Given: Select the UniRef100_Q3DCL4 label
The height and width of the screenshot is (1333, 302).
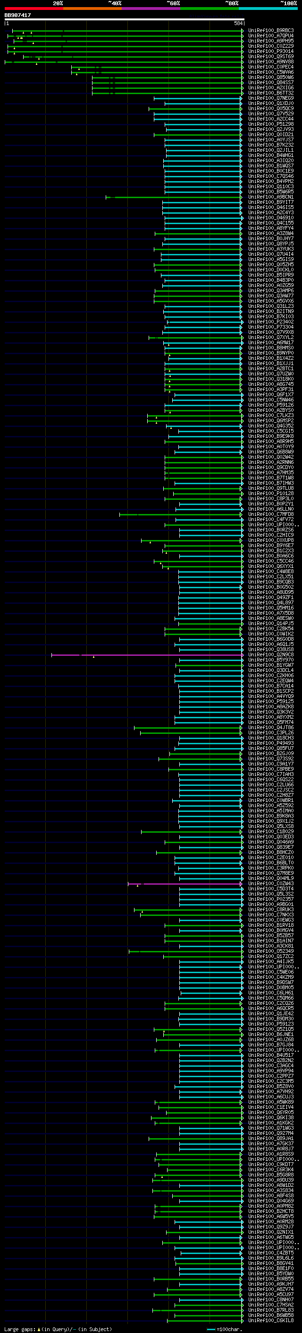Looking at the screenshot, I should point(271,671).
